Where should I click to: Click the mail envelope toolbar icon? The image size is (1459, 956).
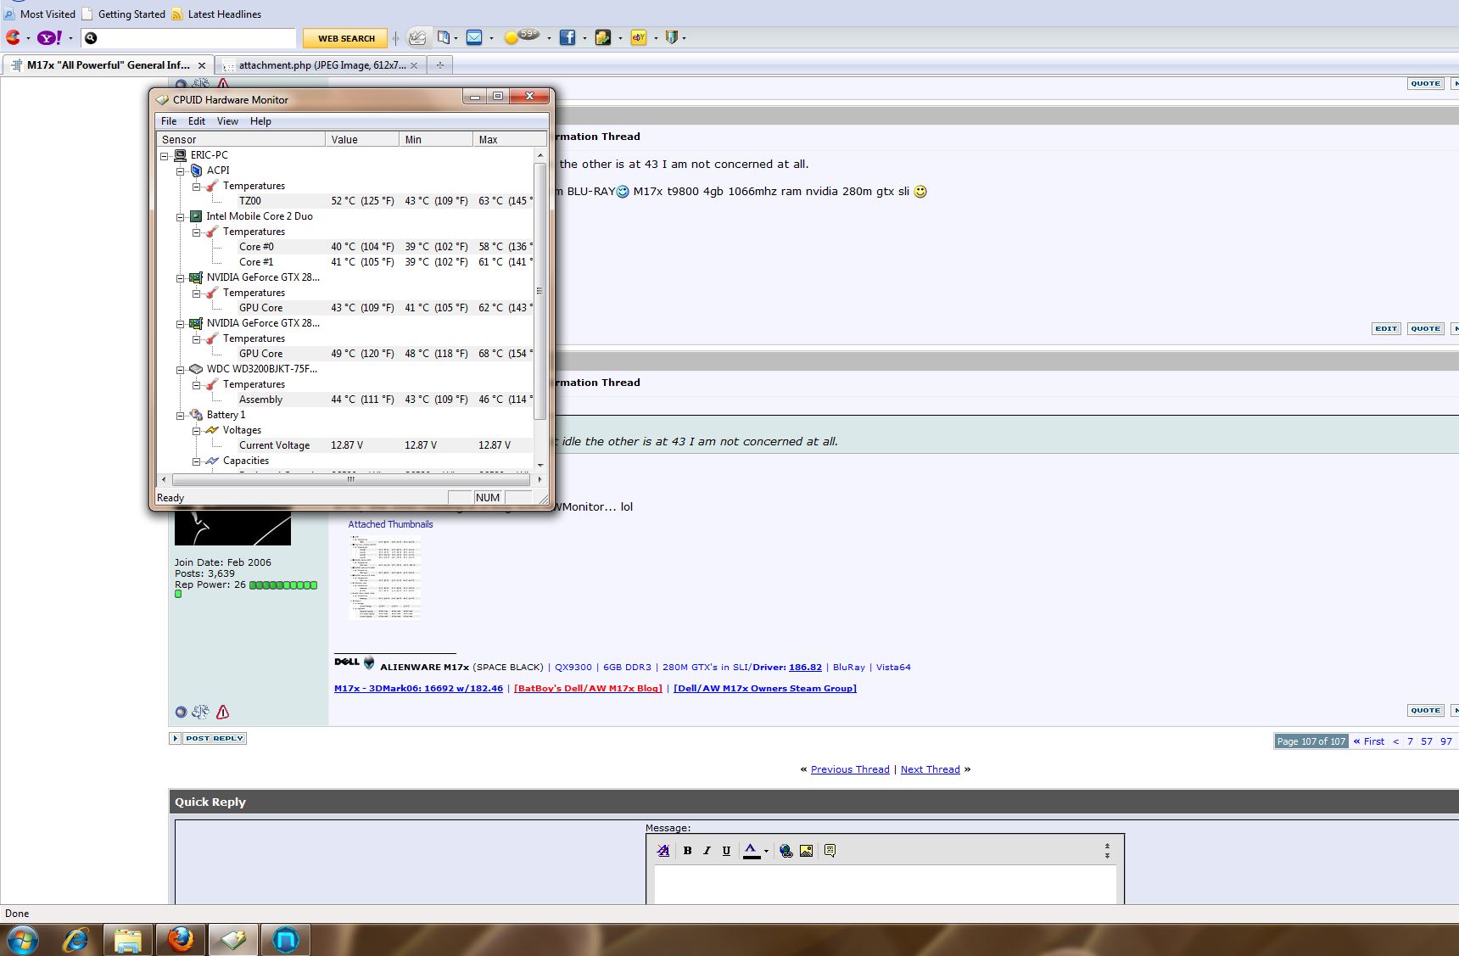pos(474,37)
